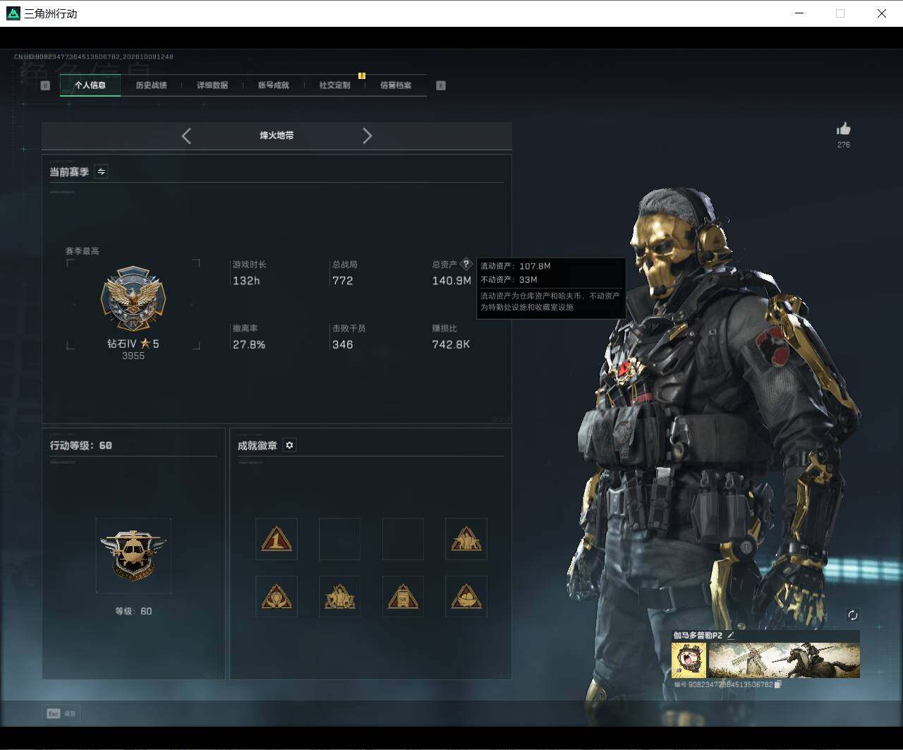Click the top-right gold achievement badge
Image resolution: width=903 pixels, height=750 pixels.
click(x=466, y=539)
